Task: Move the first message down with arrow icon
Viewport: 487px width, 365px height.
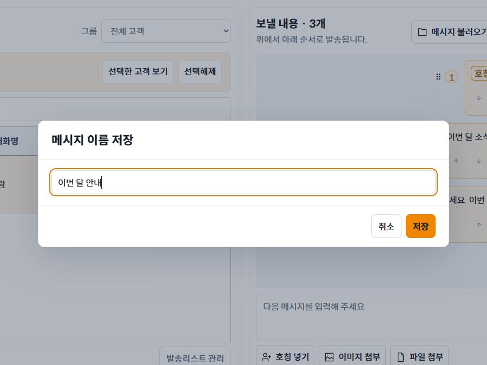Action: coord(479,98)
